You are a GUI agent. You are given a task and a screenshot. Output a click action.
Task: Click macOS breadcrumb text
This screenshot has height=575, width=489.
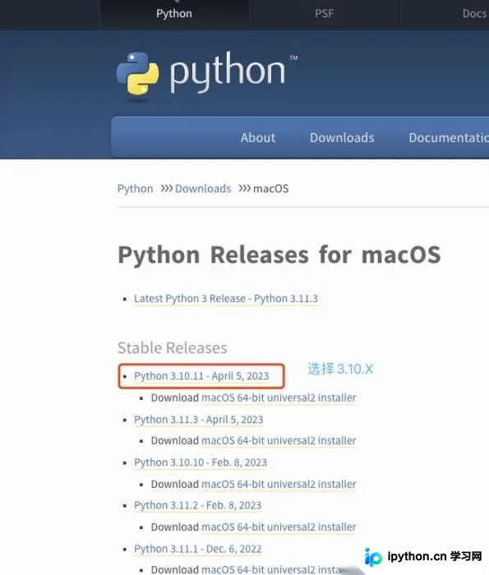click(270, 188)
